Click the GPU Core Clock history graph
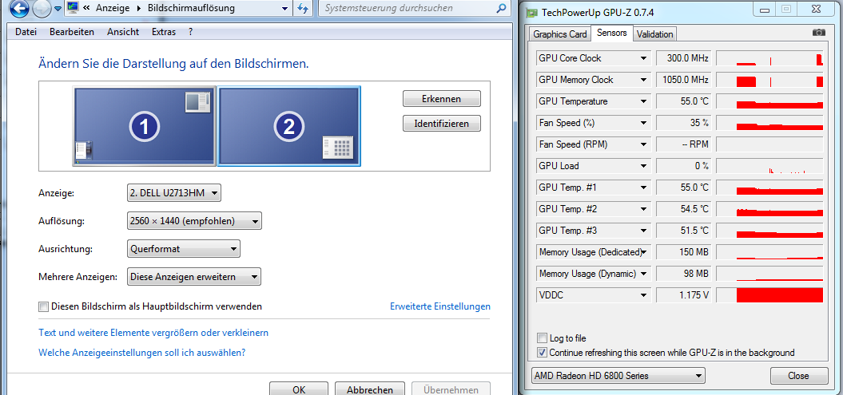843x395 pixels. [x=769, y=58]
